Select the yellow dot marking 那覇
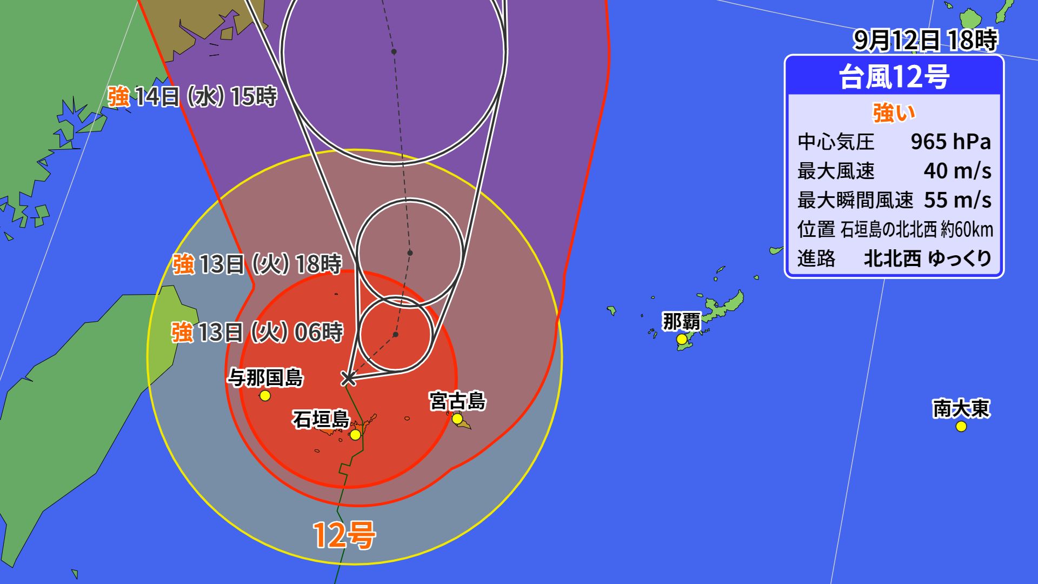This screenshot has height=584, width=1038. click(682, 339)
